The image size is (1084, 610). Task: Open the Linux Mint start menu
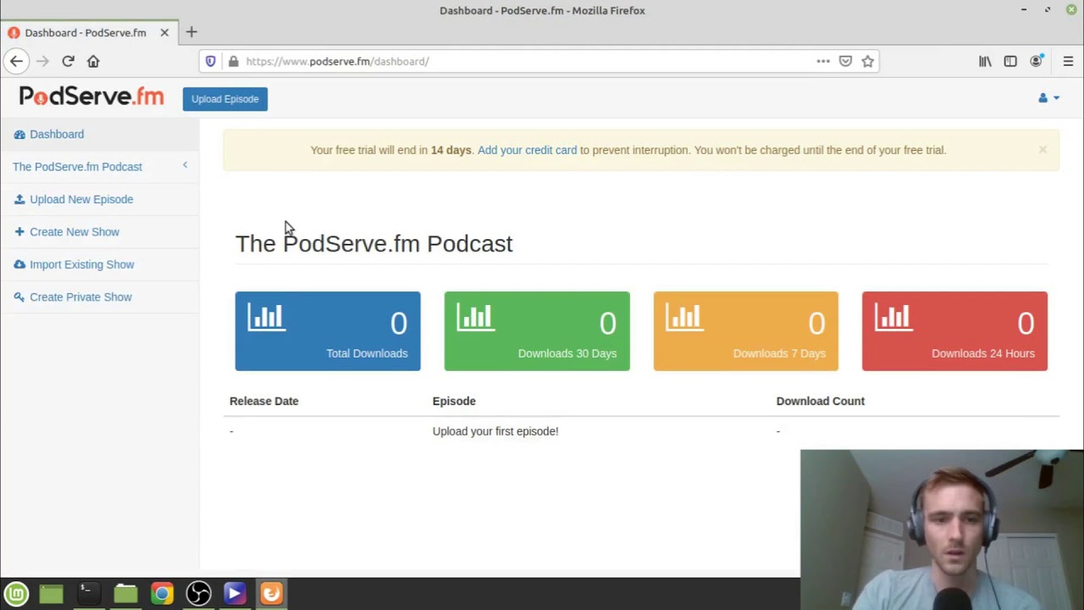pyautogui.click(x=17, y=594)
